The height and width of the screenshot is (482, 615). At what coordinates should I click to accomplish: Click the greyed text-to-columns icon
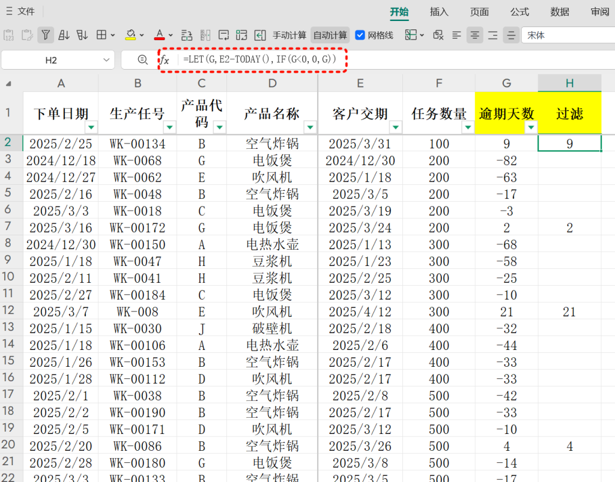[205, 35]
